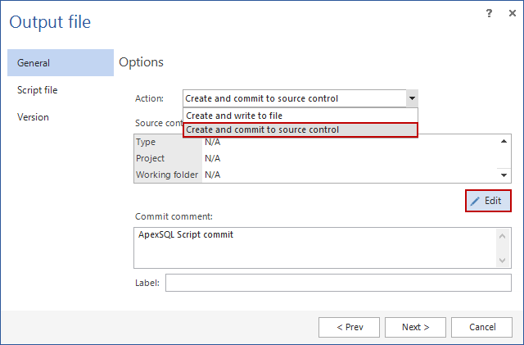This screenshot has width=524, height=345.
Task: Click the pencil Edit button
Action: tap(489, 201)
